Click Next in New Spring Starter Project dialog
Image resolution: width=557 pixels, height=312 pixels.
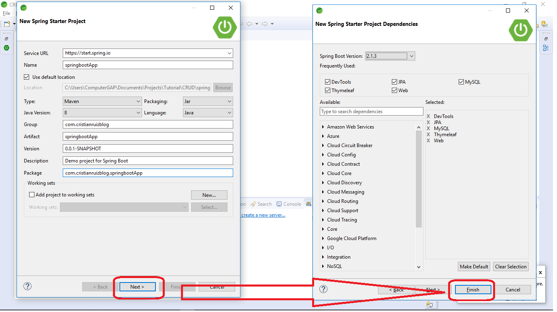point(137,287)
